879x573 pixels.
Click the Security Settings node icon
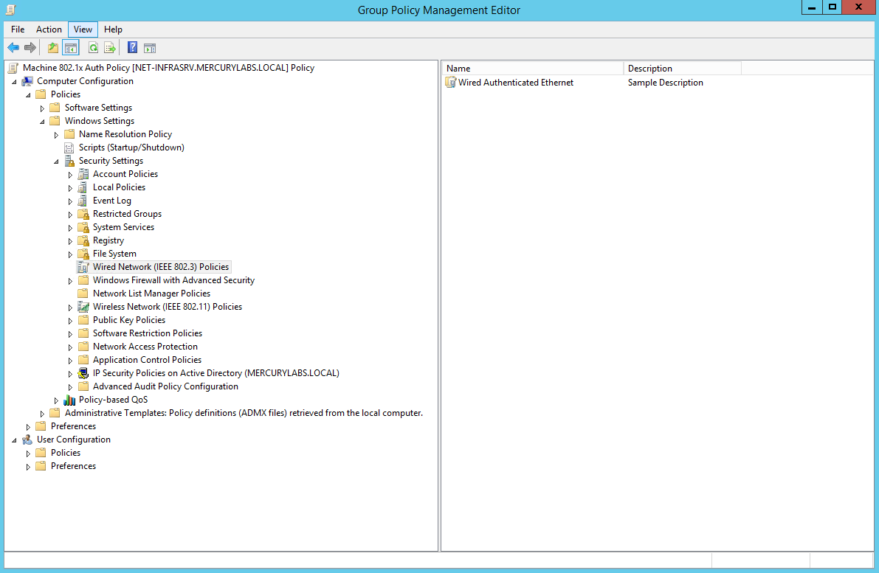[69, 161]
